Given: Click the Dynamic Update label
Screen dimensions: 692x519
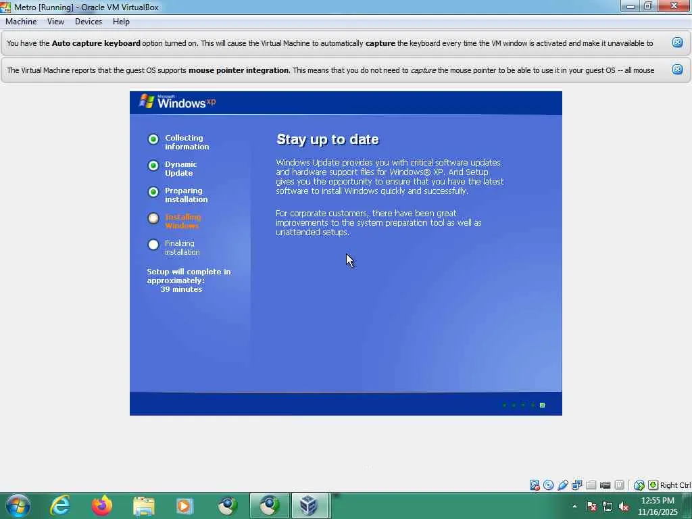Looking at the screenshot, I should pyautogui.click(x=180, y=168).
